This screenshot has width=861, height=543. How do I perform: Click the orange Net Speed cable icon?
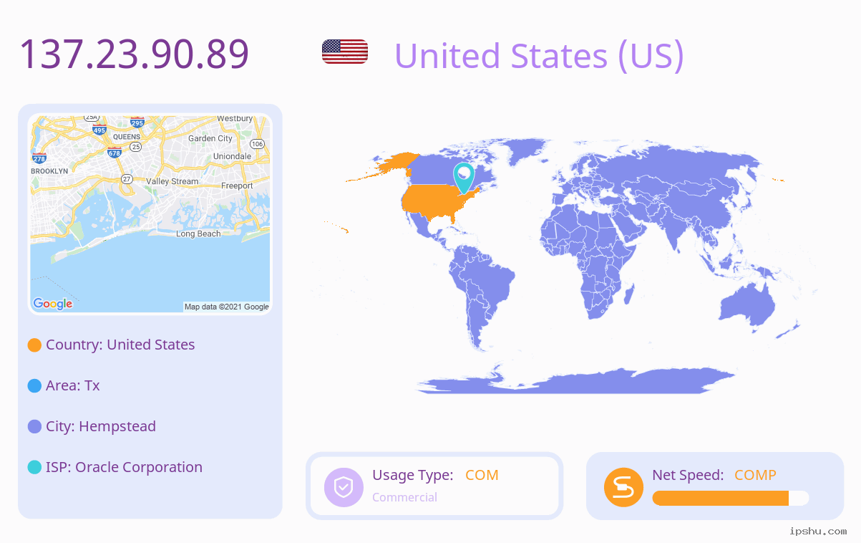coord(623,487)
